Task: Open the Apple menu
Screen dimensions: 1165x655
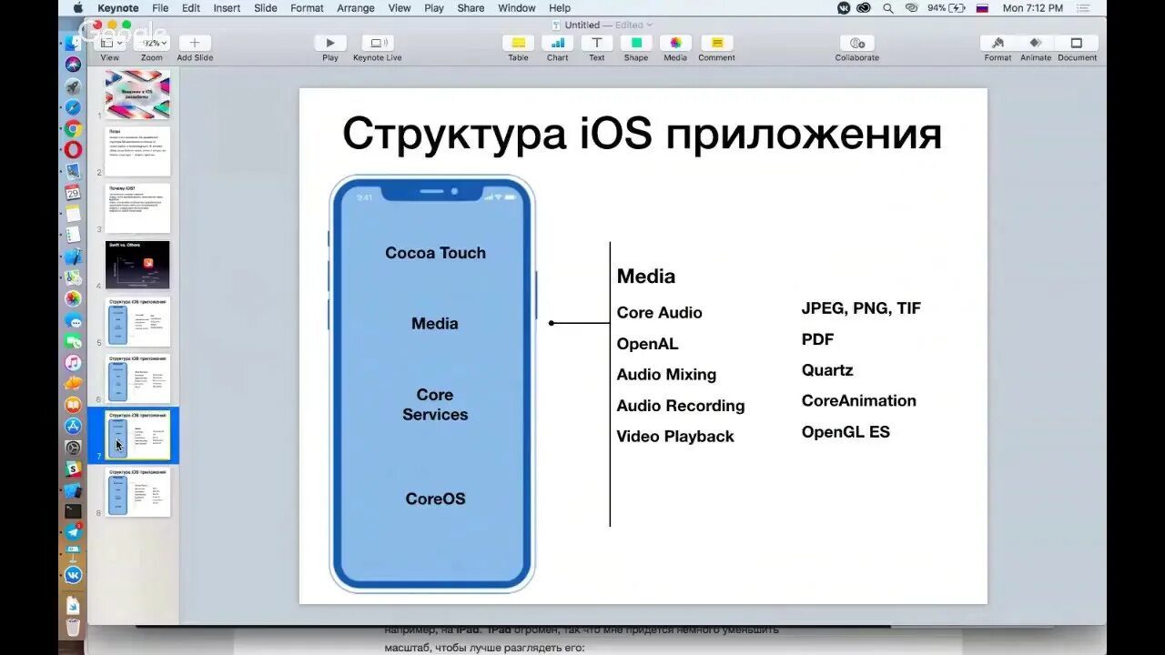Action: pos(77,8)
